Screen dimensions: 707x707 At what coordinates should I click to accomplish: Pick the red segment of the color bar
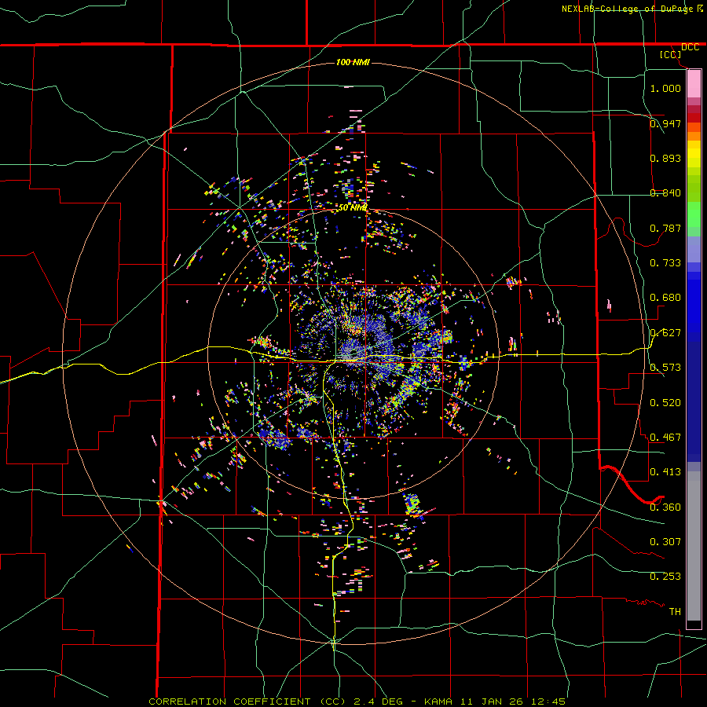pyautogui.click(x=694, y=117)
